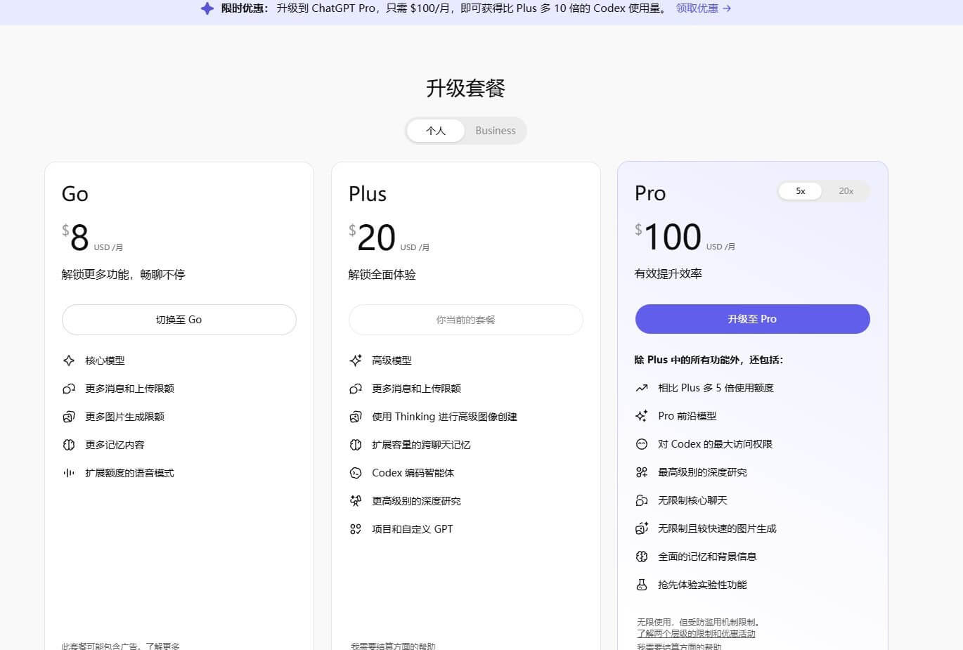
Task: Switch to the Business plan tab
Action: point(495,131)
